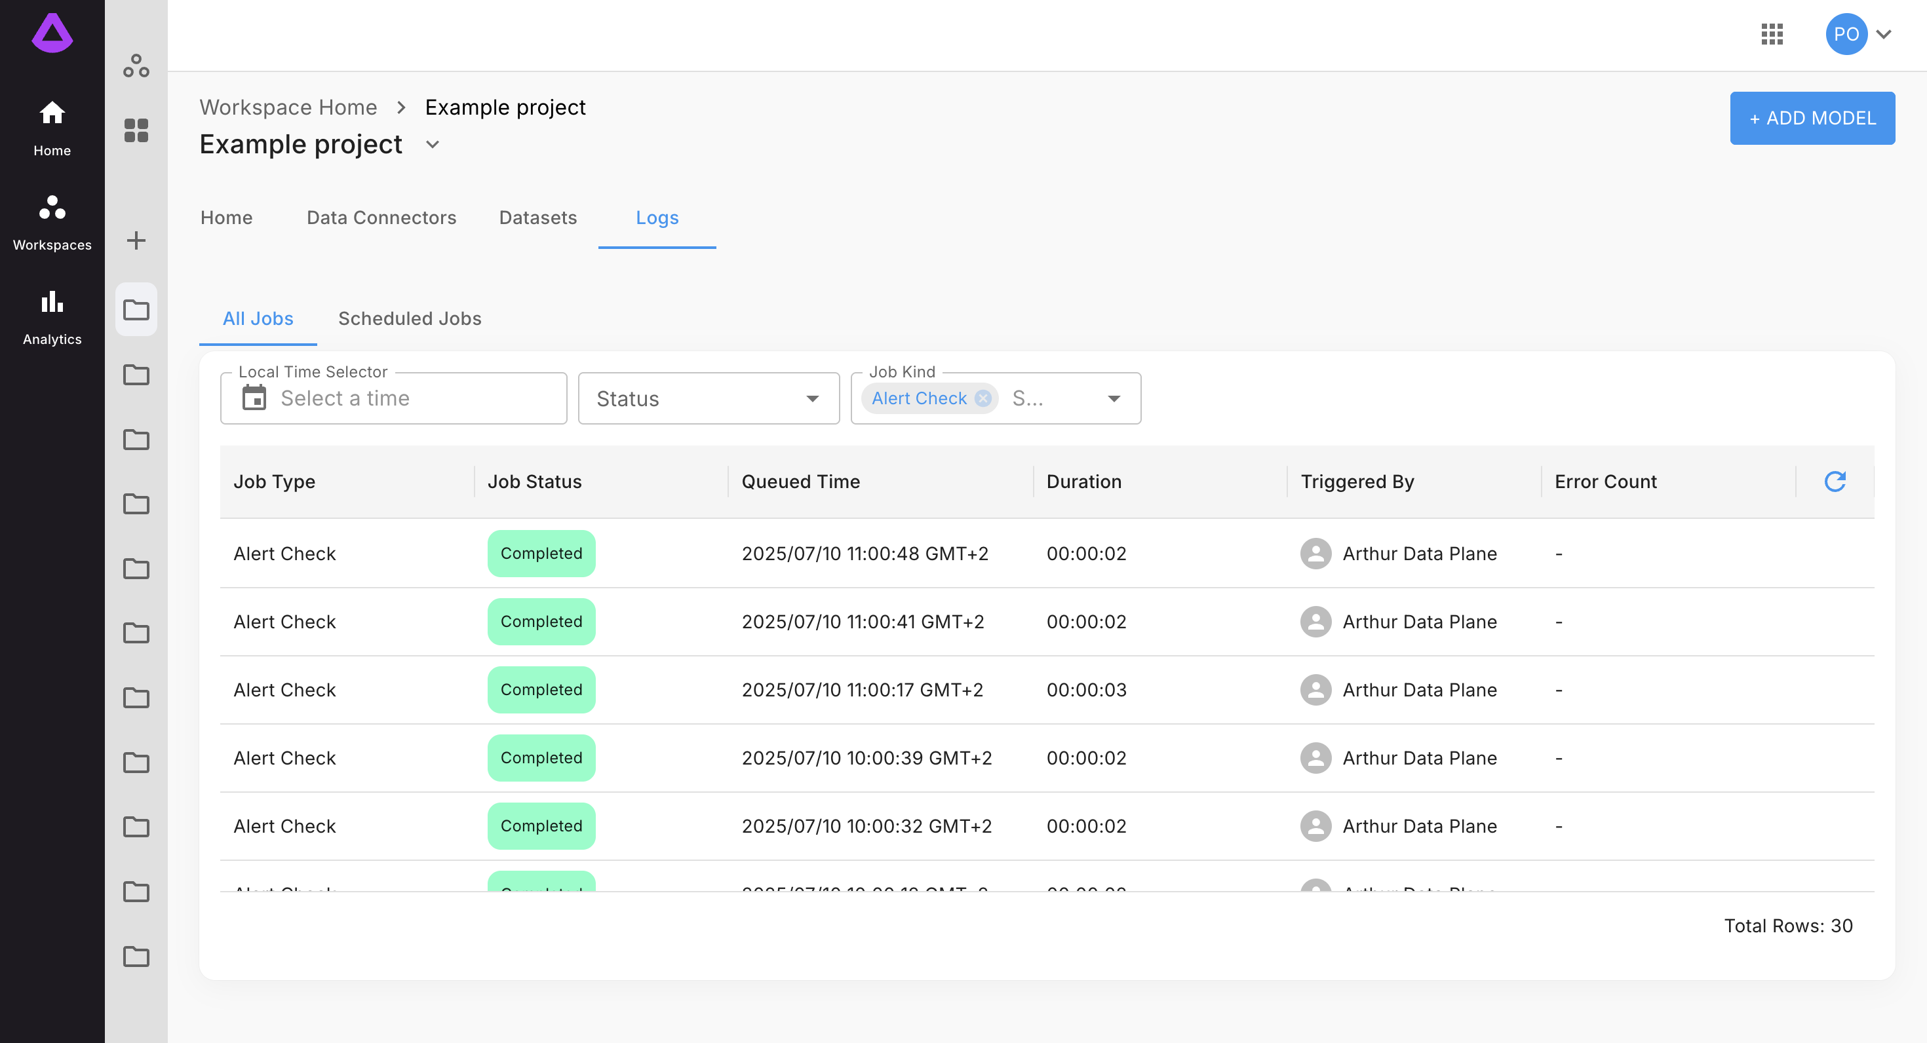Click the Triggered By column header
The height and width of the screenshot is (1043, 1927).
pyautogui.click(x=1357, y=482)
